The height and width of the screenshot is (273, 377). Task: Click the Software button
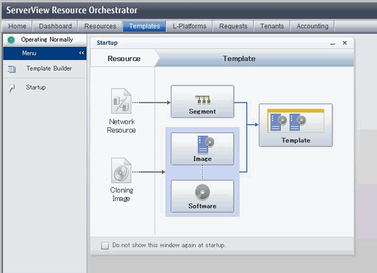pyautogui.click(x=202, y=196)
